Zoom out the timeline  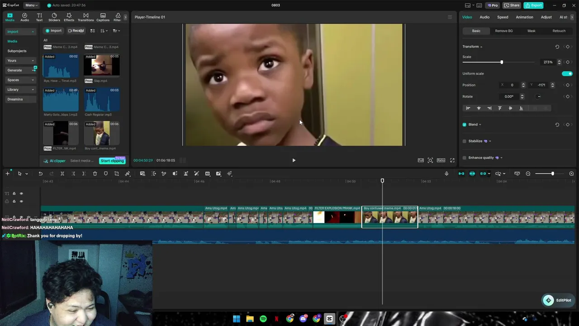coord(528,174)
